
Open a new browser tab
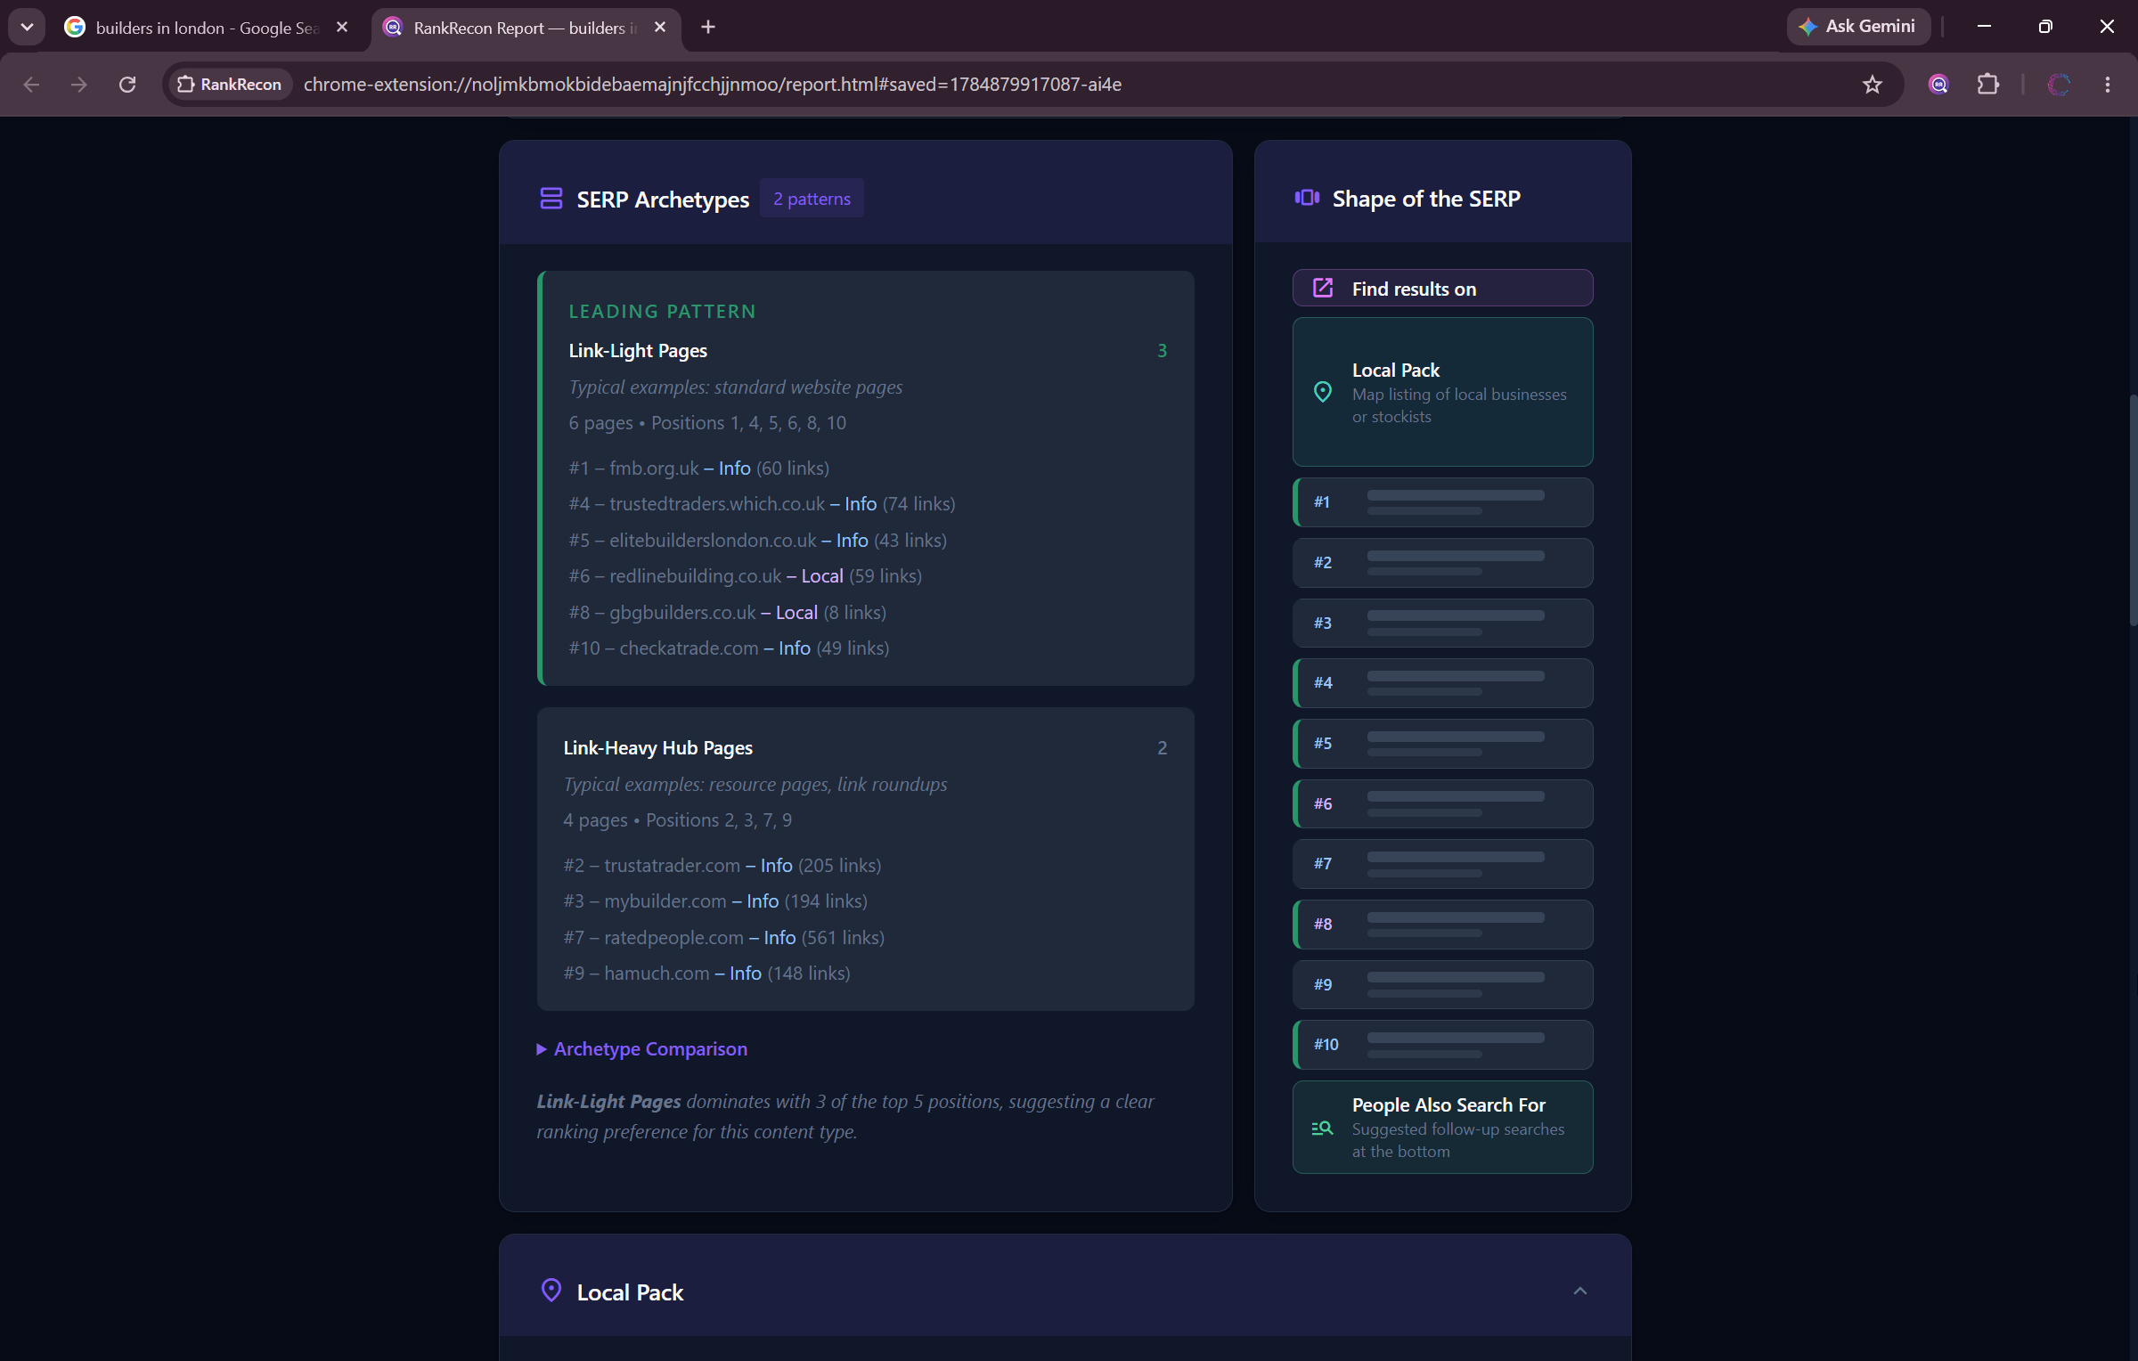pyautogui.click(x=708, y=28)
